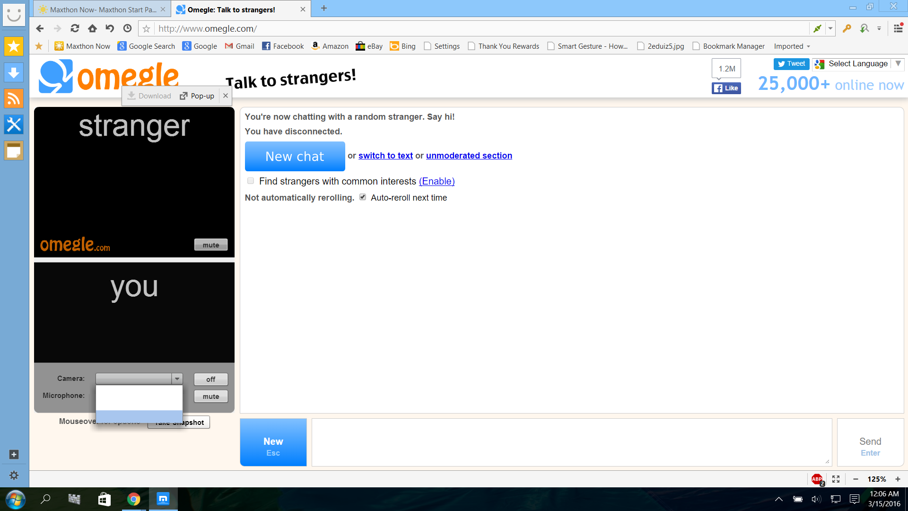
Task: Click the Omegle logo
Action: tap(109, 76)
